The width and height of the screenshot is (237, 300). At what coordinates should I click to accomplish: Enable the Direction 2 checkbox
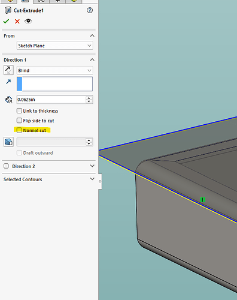tap(6, 166)
